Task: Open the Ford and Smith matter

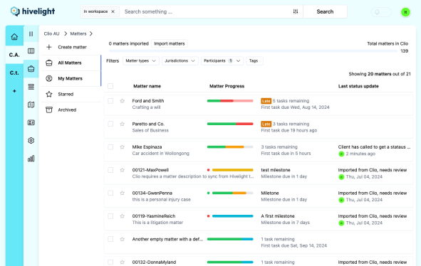Action: pos(148,101)
